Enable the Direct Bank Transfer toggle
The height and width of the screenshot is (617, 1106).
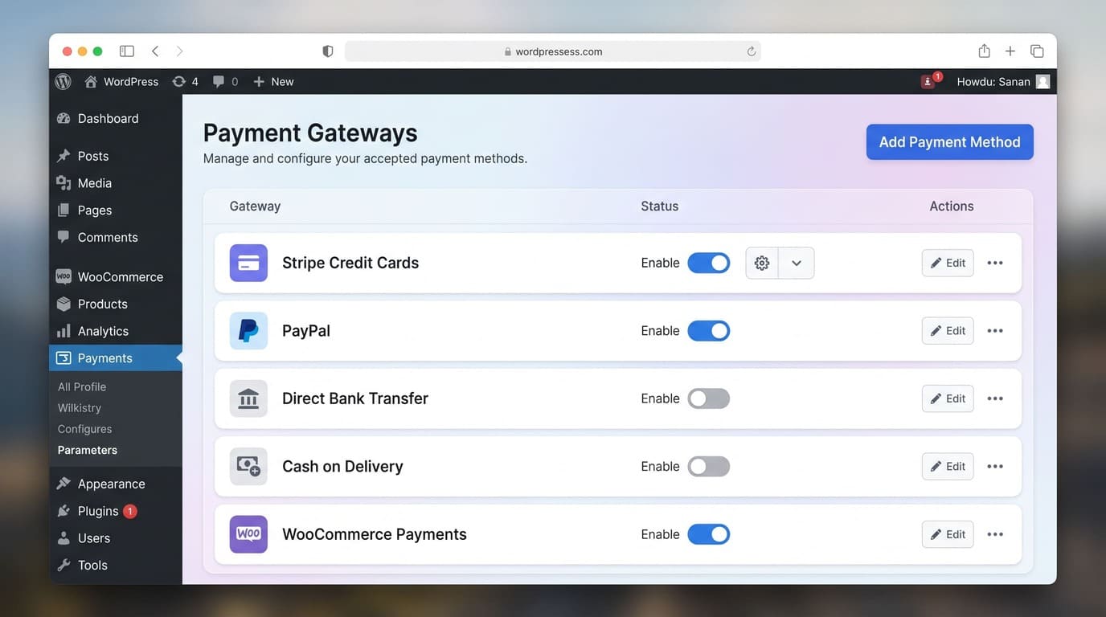pyautogui.click(x=709, y=398)
